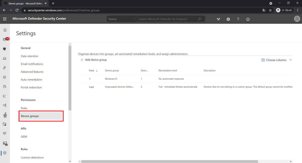This screenshot has width=302, height=163.
Task: Open the Ungrouped devices default row
Action: [185, 87]
